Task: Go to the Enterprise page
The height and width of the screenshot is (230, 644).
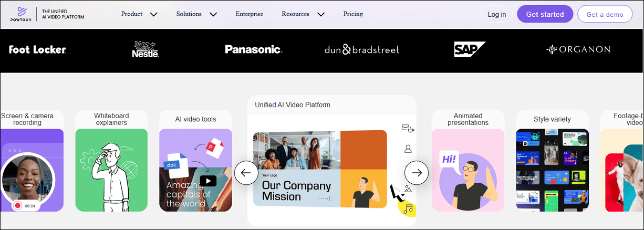Action: point(250,14)
